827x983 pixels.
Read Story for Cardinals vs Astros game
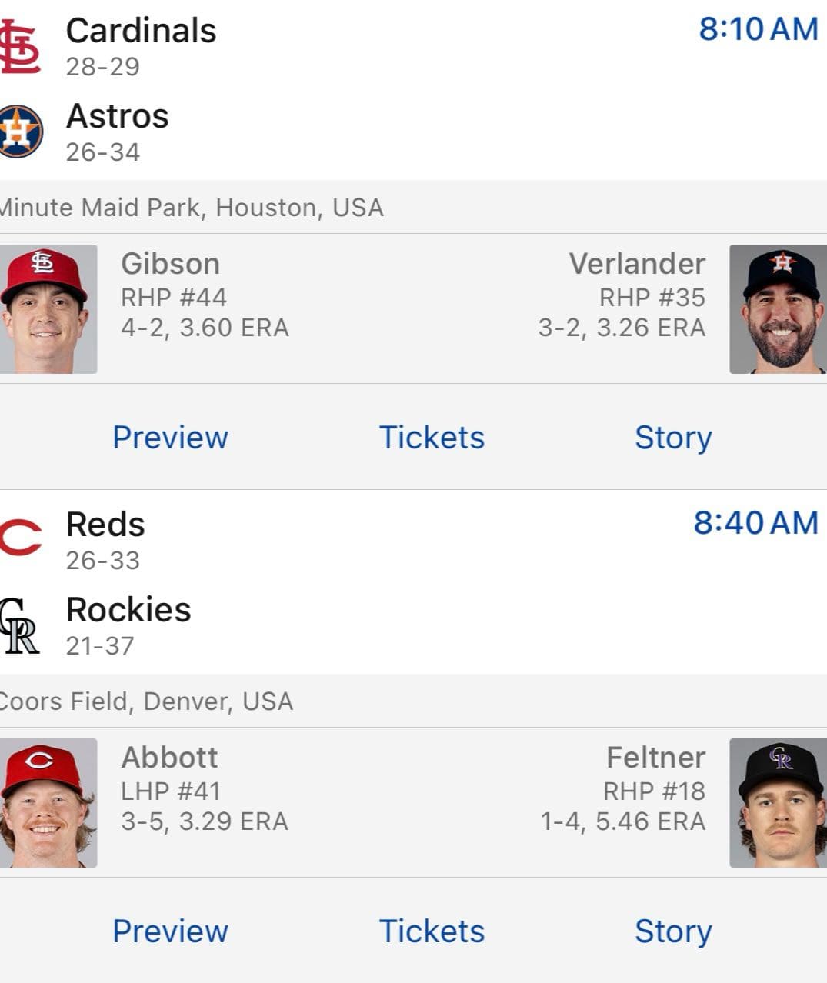673,438
